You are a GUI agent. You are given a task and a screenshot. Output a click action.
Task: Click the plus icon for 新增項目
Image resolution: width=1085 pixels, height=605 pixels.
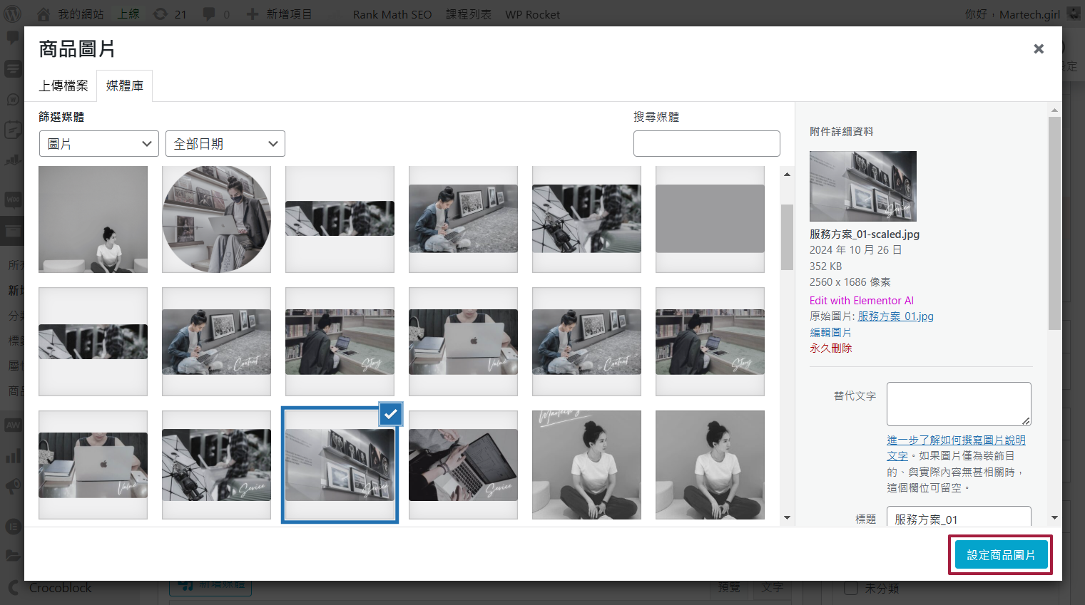click(252, 14)
